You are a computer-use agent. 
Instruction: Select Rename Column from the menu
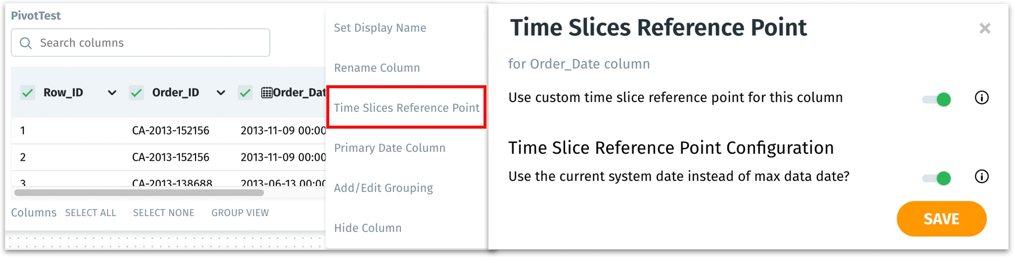pos(377,68)
